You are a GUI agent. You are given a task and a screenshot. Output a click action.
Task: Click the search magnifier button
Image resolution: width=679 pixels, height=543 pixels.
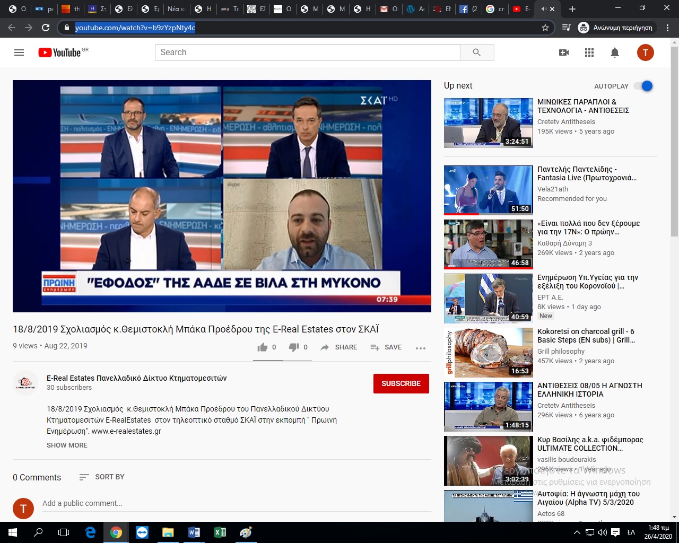coord(477,52)
